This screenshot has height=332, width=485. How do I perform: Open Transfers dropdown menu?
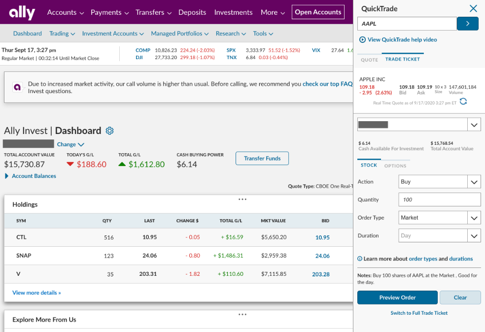pyautogui.click(x=153, y=12)
